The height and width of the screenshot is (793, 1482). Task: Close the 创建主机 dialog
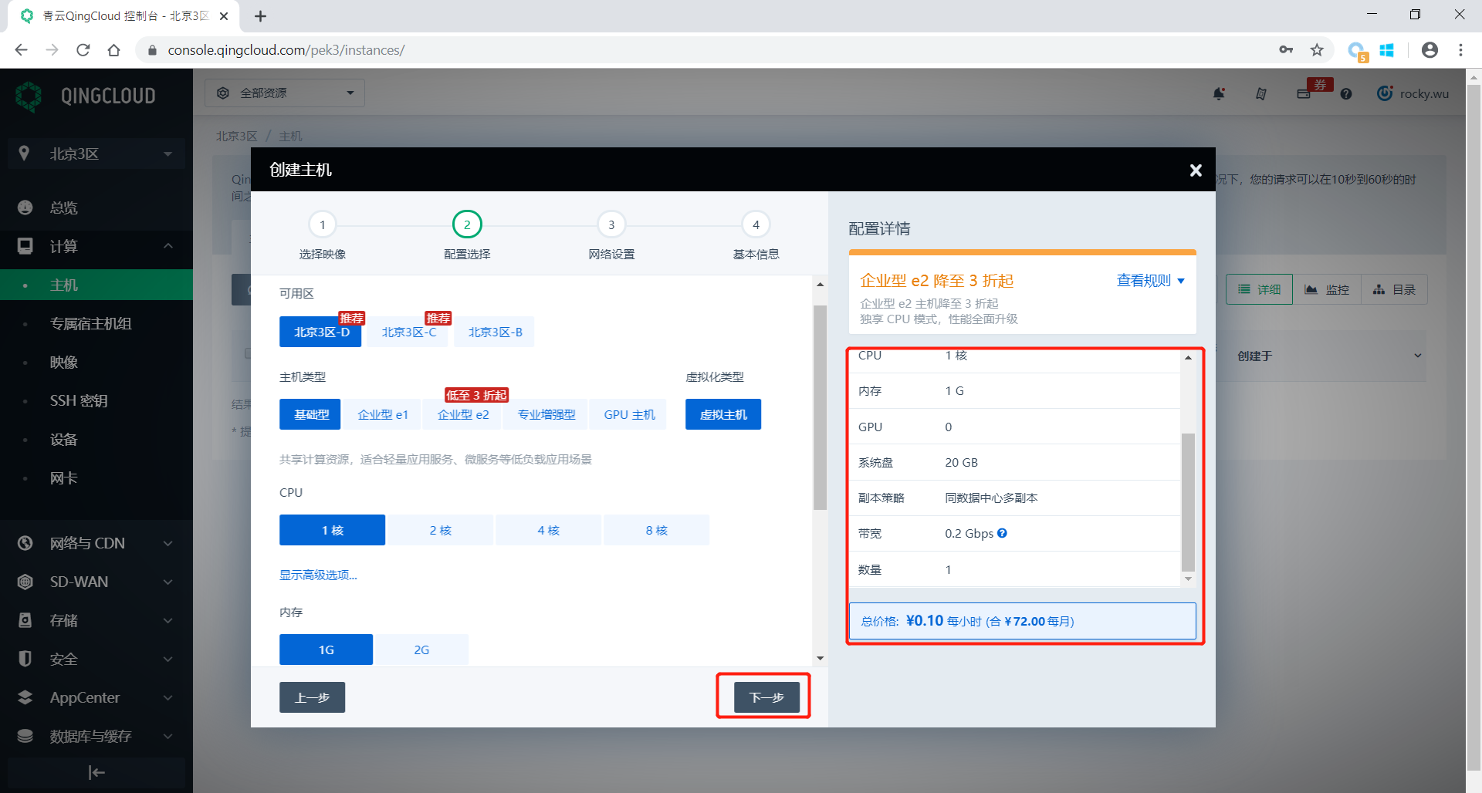(1196, 170)
